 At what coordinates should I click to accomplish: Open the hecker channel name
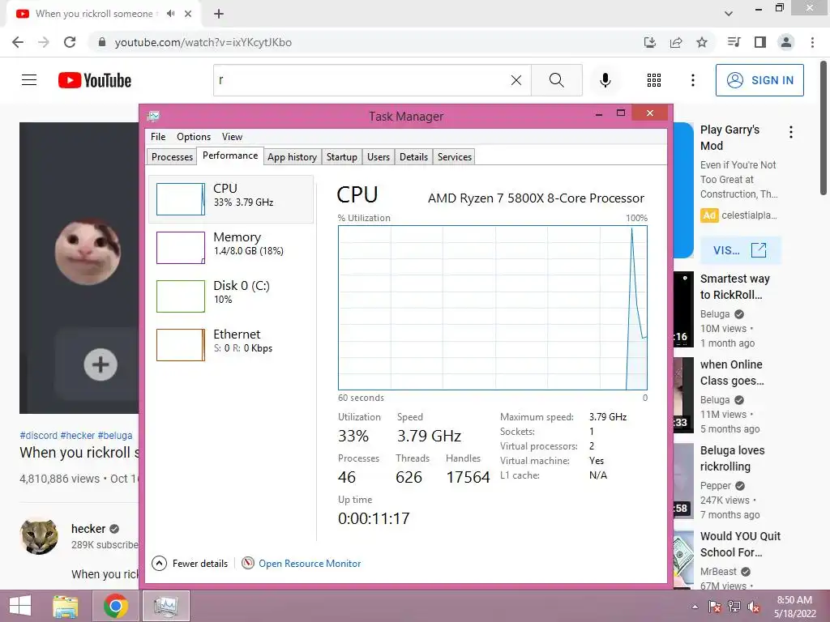[x=88, y=529]
